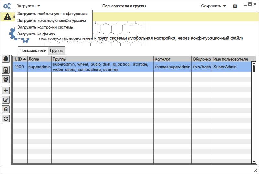This screenshot has width=259, height=174.
Task: Delete selected user with trash icon
Action: (x=6, y=109)
